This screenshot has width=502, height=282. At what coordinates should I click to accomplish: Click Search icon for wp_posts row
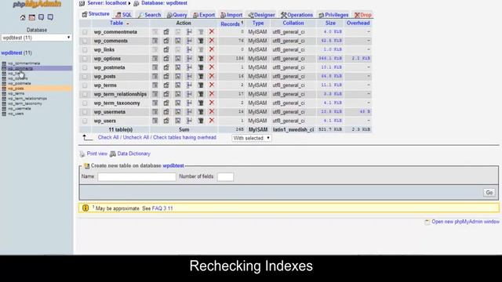178,77
